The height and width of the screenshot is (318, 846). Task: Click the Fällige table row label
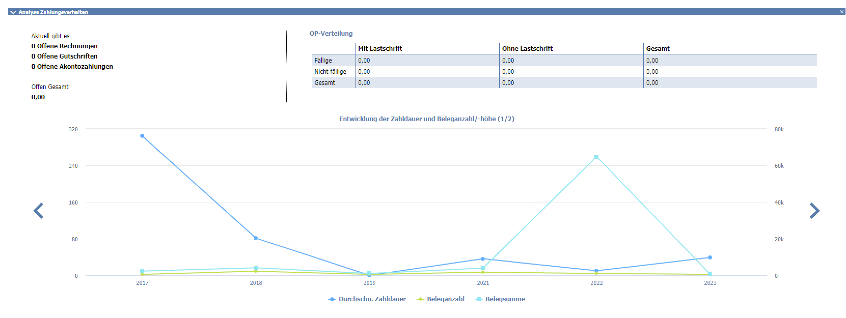point(323,60)
